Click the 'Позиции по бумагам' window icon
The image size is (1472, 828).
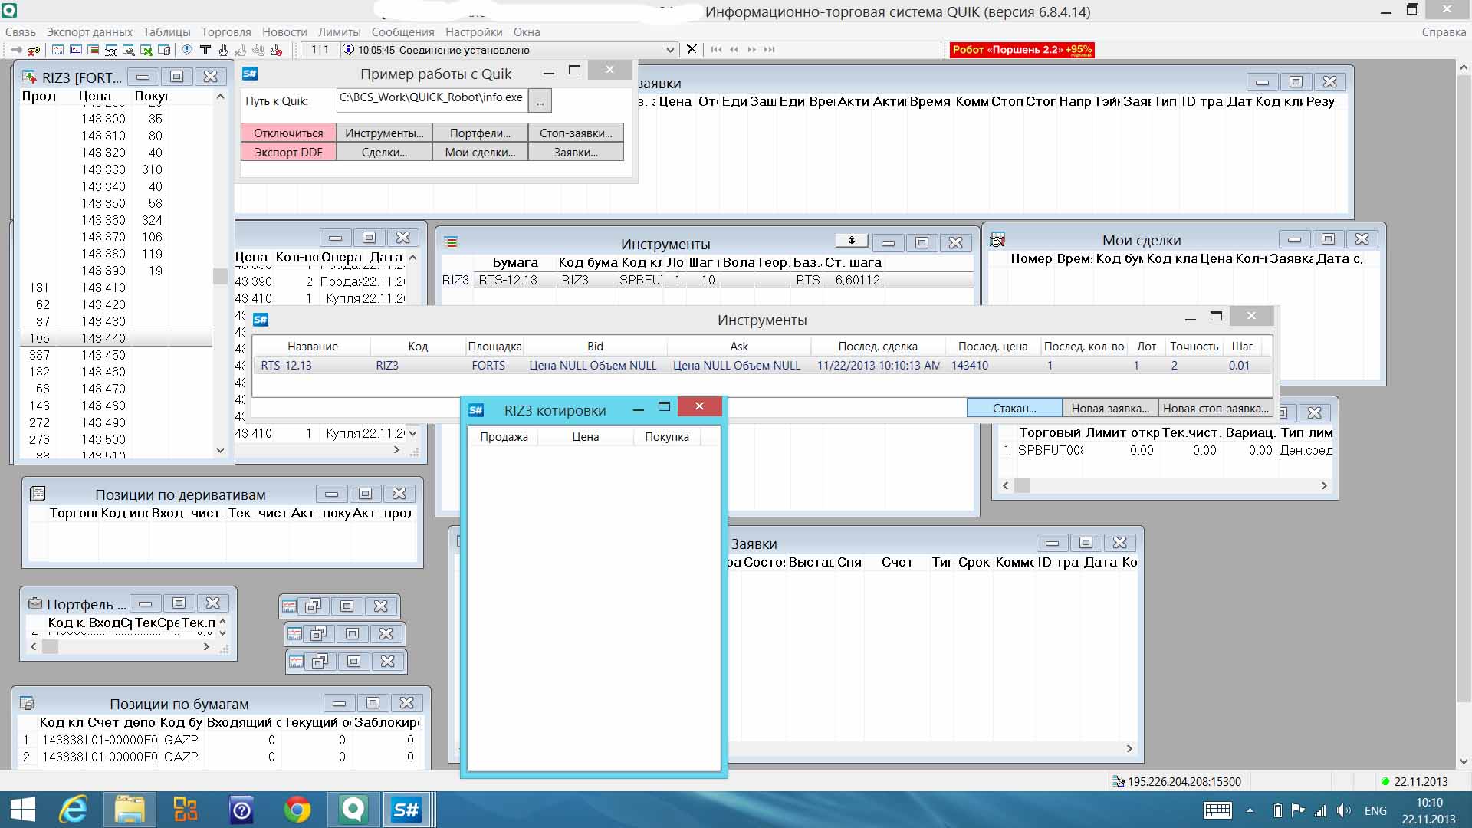click(x=27, y=703)
